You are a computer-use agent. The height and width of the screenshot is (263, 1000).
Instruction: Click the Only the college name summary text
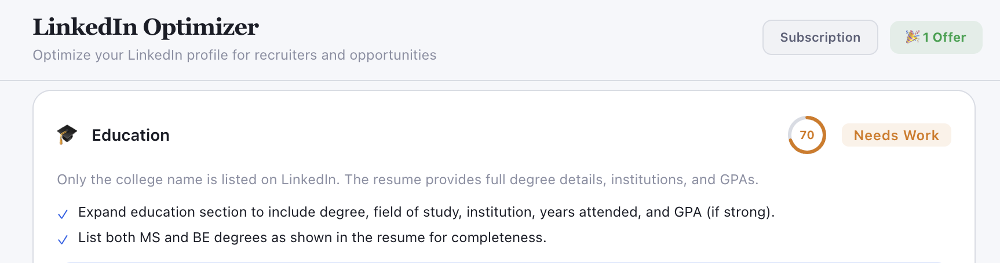407,180
